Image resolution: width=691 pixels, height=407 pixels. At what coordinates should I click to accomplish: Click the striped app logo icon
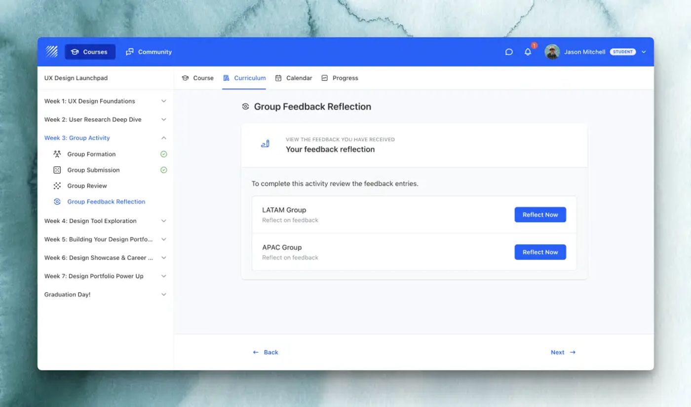(x=52, y=52)
